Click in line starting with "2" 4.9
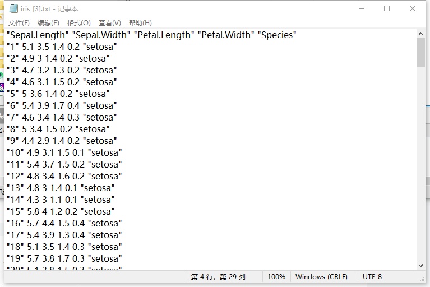This screenshot has height=287, width=430. coord(58,59)
